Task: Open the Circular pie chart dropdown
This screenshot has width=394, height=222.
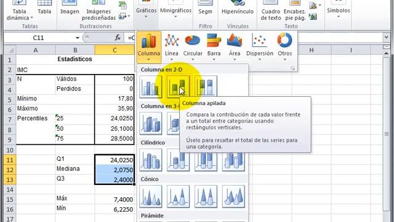Action: (x=193, y=47)
